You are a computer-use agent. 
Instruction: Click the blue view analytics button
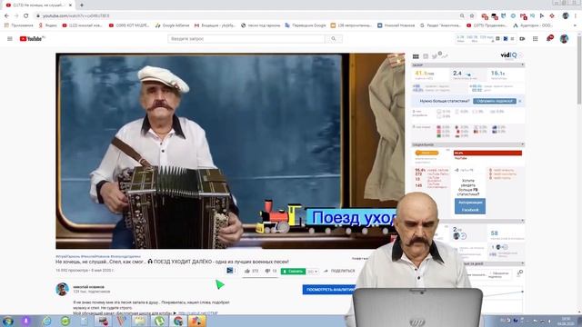coord(329,290)
